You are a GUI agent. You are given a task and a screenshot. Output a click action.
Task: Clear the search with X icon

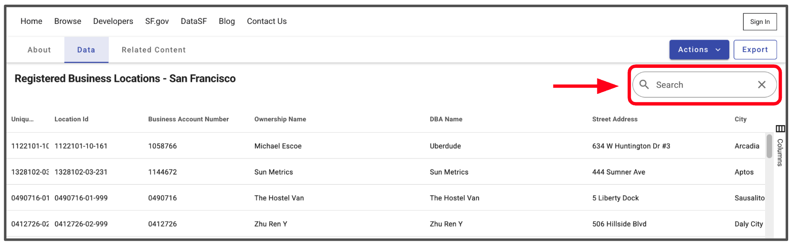762,85
